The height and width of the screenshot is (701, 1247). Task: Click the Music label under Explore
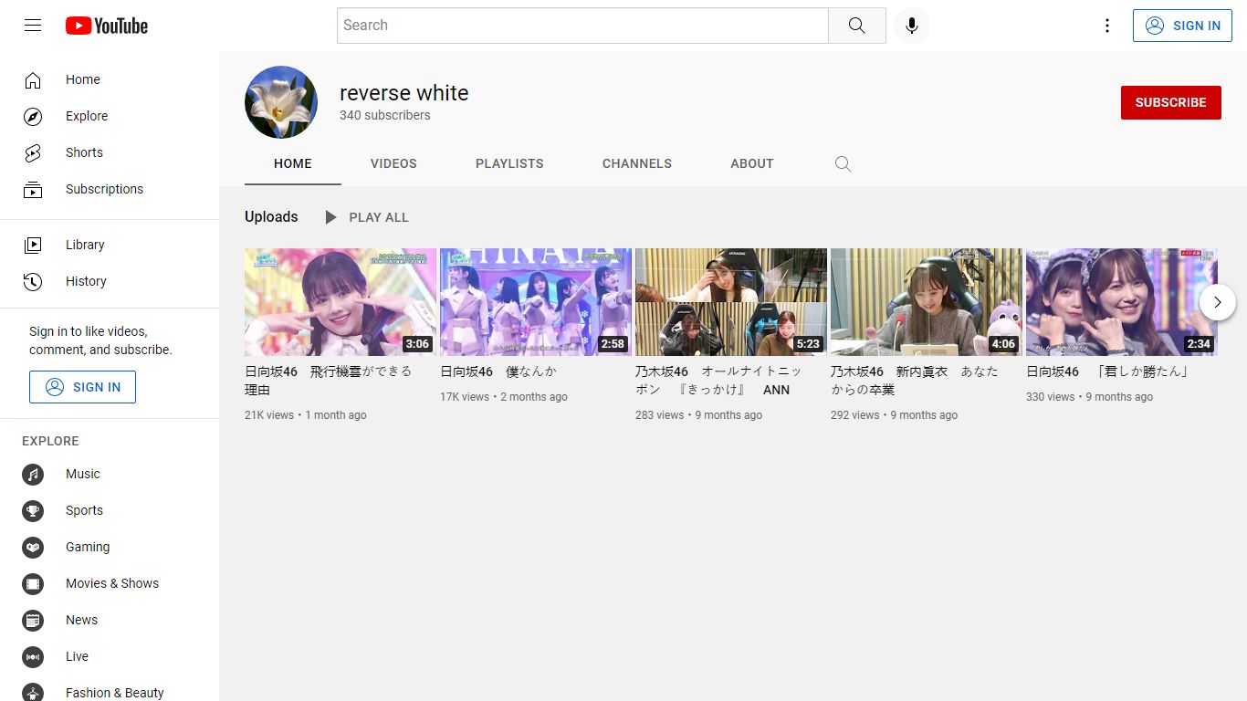tap(83, 474)
